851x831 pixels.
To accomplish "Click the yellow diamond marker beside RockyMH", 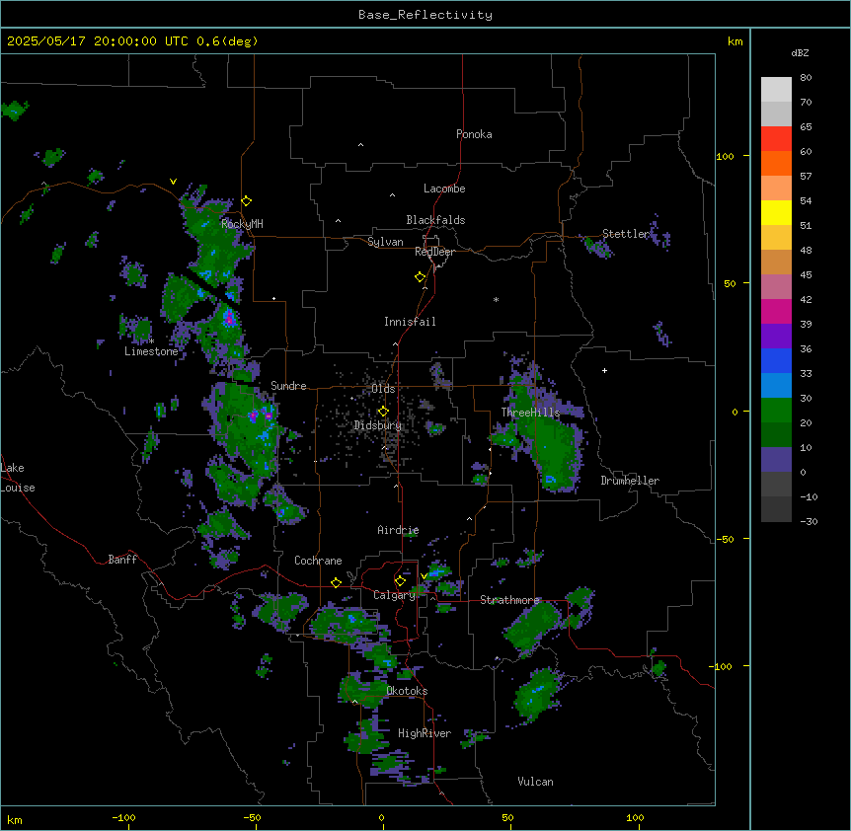I will tap(246, 201).
